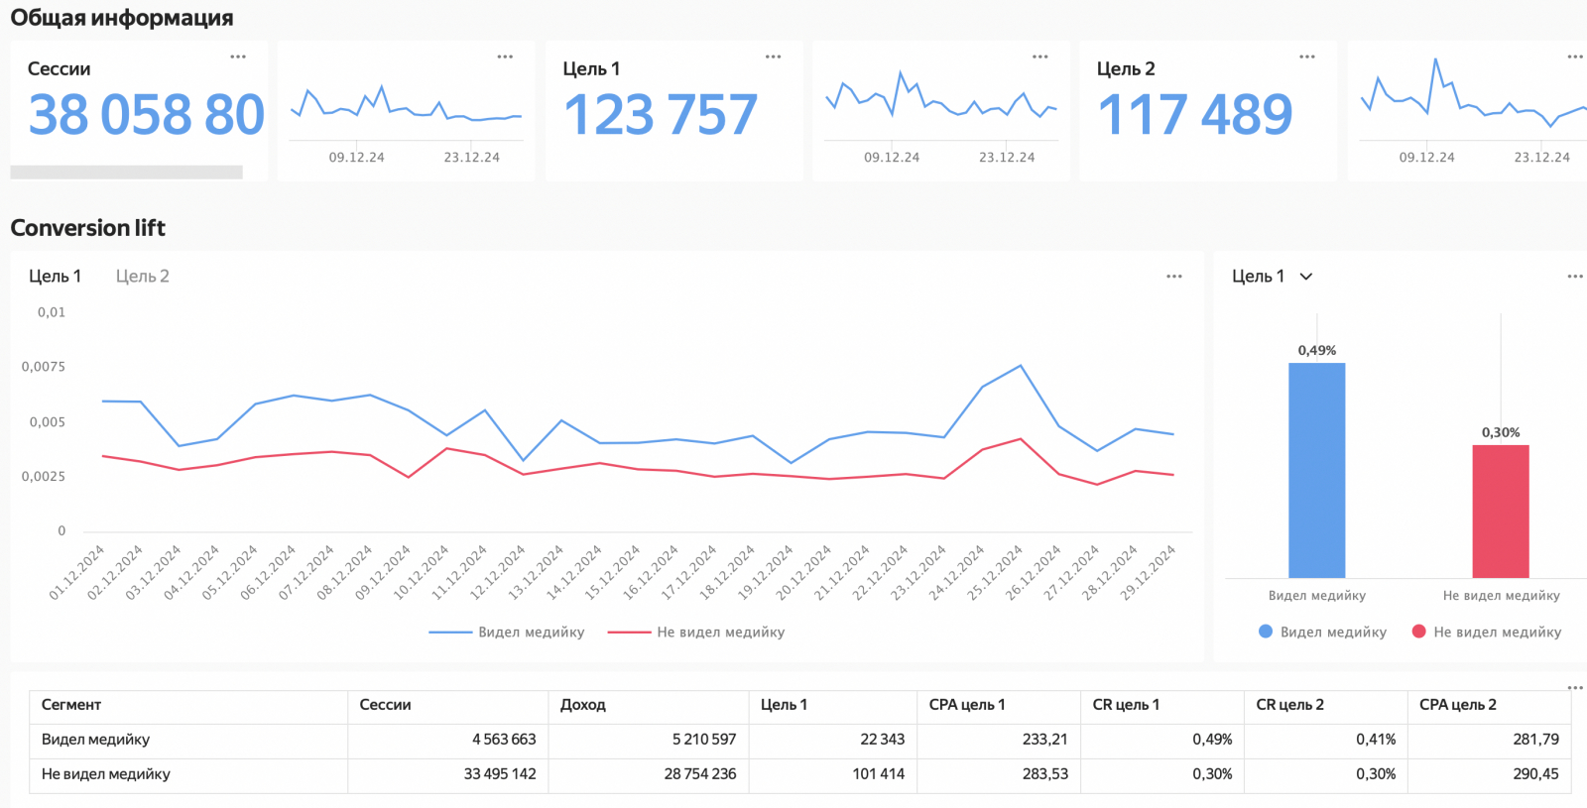Click the 0,30% label above red bar

tap(1501, 433)
